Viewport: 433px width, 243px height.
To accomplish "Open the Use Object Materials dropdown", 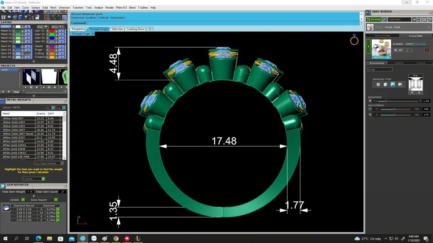I will click(49, 163).
